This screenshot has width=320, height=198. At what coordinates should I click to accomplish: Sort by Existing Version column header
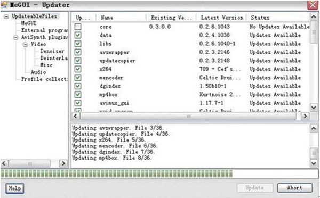point(171,18)
